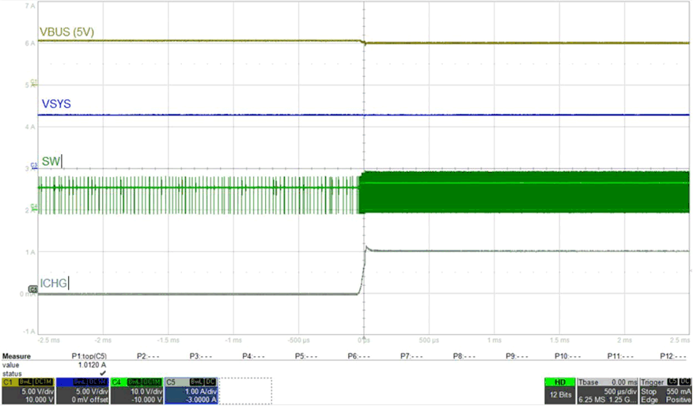Viewport: 693px width, 406px height.
Task: Click the C4 trace level marker on the left edge
Action: click(33, 208)
